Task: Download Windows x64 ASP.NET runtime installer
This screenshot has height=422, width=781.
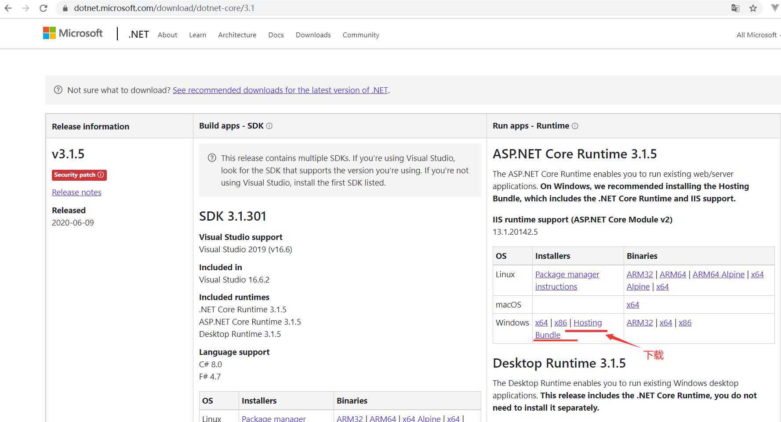Action: (x=541, y=322)
